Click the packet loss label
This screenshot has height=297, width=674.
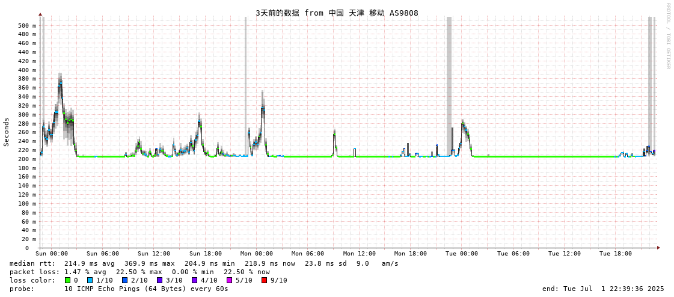(x=34, y=272)
